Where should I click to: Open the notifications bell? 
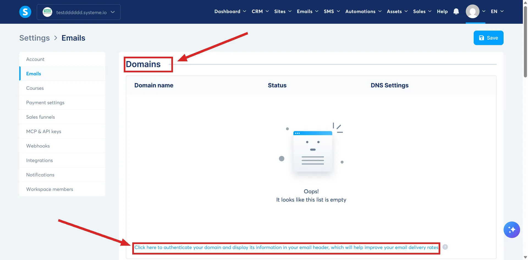(x=456, y=11)
